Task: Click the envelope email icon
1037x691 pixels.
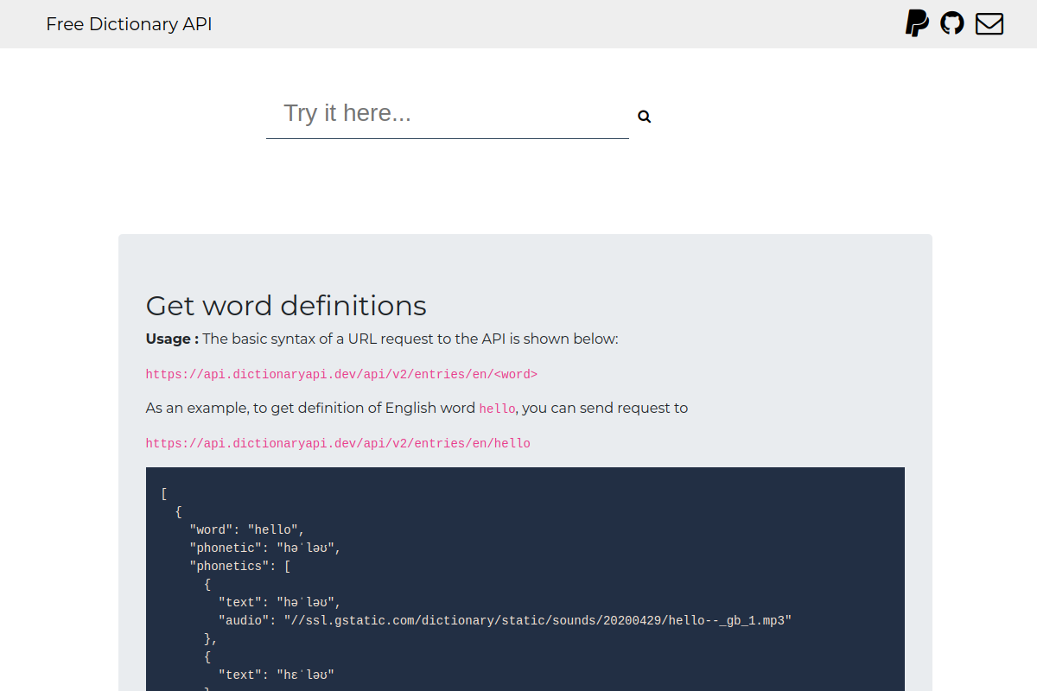Action: tap(989, 23)
